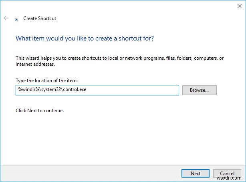This screenshot has width=246, height=182.
Task: Click the Browse... button
Action: pyautogui.click(x=199, y=90)
